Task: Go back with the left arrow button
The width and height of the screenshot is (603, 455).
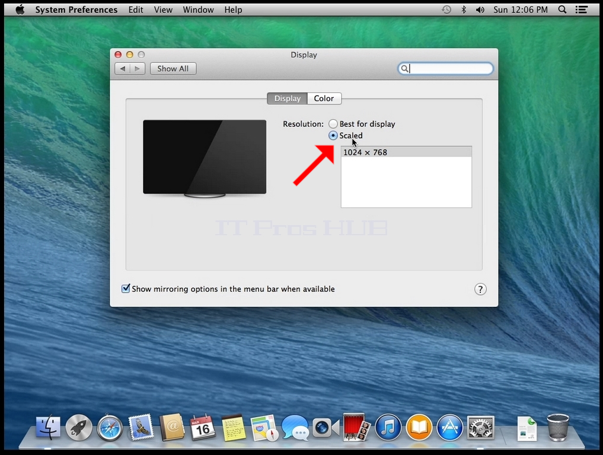Action: 122,69
